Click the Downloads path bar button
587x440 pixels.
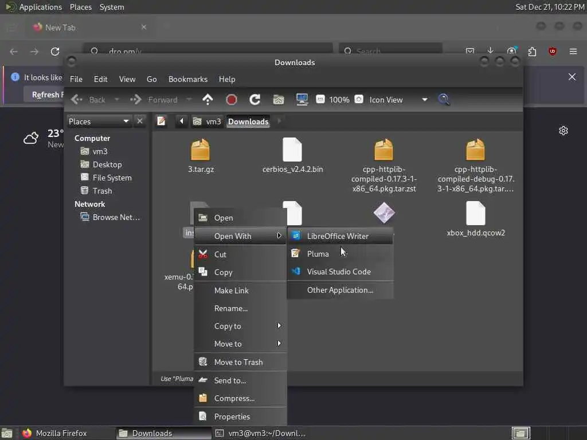click(248, 121)
